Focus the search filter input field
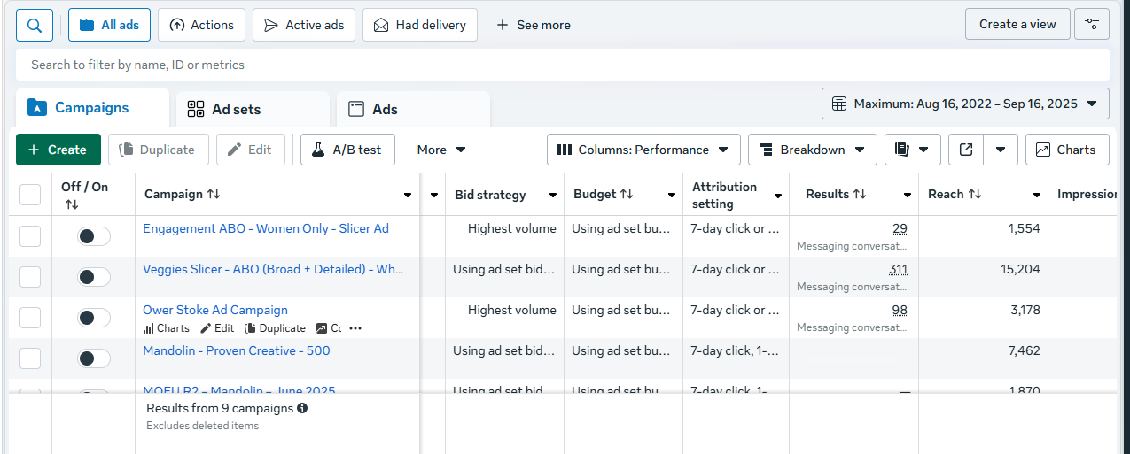This screenshot has height=454, width=1130. click(x=562, y=65)
